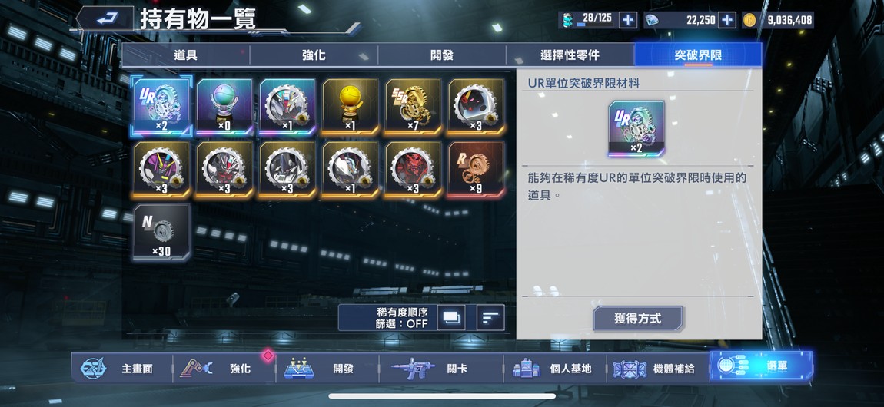
Task: Toggle the 稀有度順序 filter OFF button
Action: (x=403, y=317)
